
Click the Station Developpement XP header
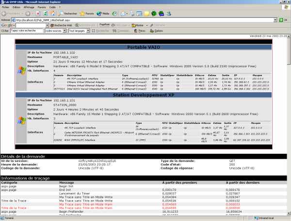click(144, 95)
